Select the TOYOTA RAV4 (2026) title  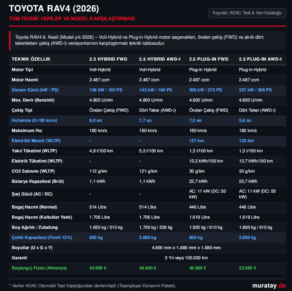(x=54, y=9)
